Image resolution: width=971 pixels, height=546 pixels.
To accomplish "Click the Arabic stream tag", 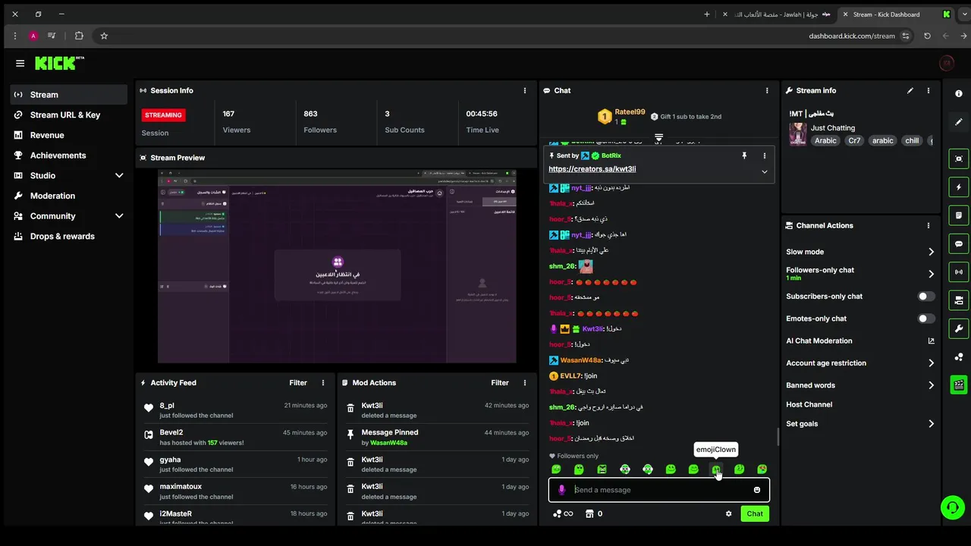I will pyautogui.click(x=825, y=140).
